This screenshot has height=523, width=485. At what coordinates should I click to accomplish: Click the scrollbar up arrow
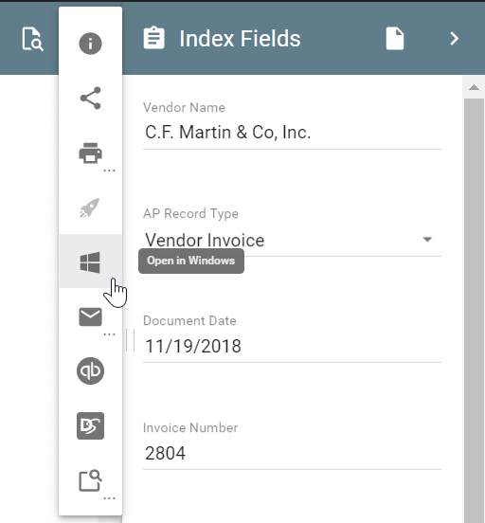coord(474,88)
